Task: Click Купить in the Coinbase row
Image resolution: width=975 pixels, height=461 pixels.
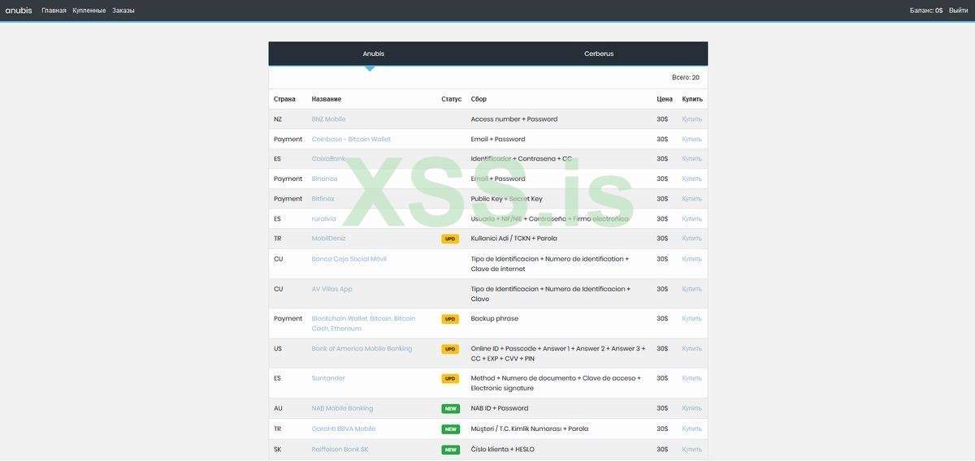Action: [x=691, y=139]
